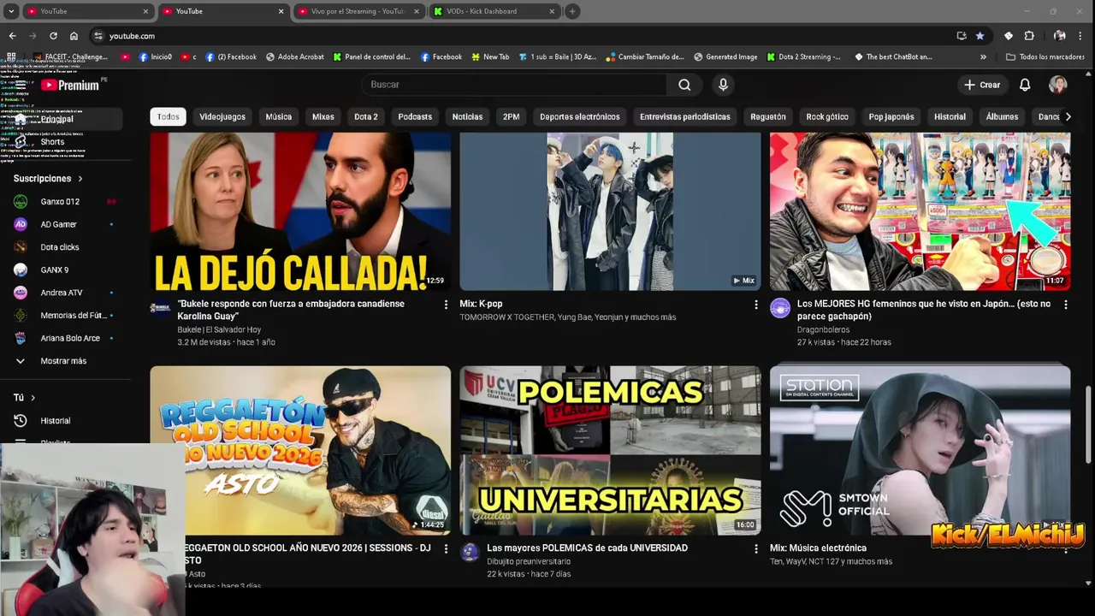Expand the Tú section
This screenshot has width=1095, height=616.
pyautogui.click(x=24, y=398)
